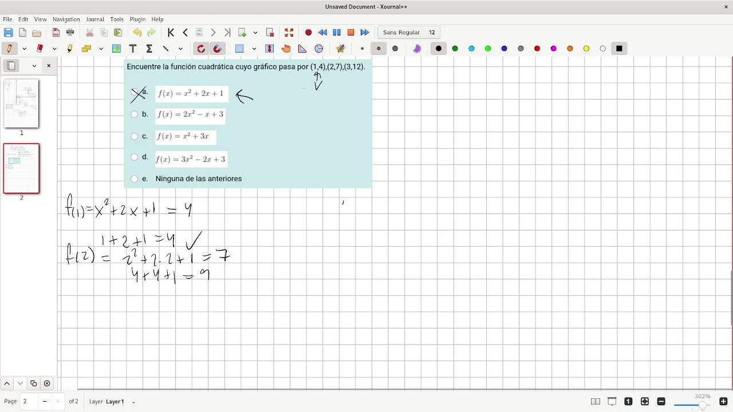Toggle fullscreen mode
The height and width of the screenshot is (412, 733).
point(289,33)
